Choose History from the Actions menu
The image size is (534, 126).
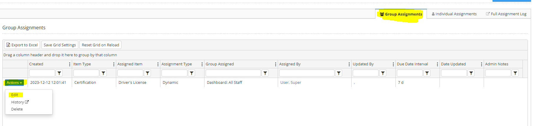click(20, 102)
